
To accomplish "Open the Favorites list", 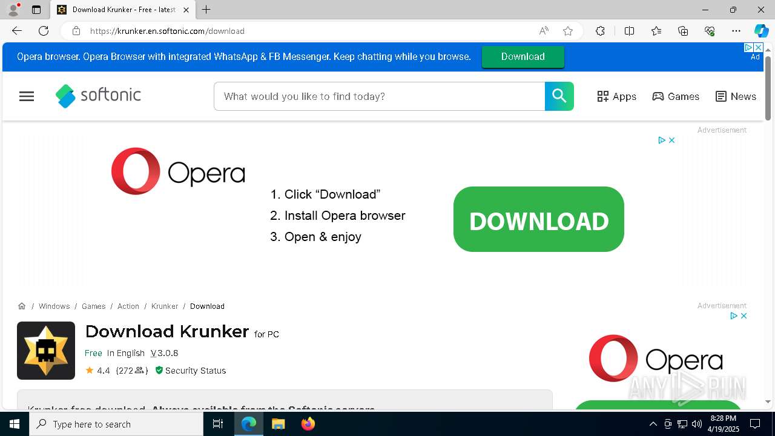I will [x=656, y=31].
